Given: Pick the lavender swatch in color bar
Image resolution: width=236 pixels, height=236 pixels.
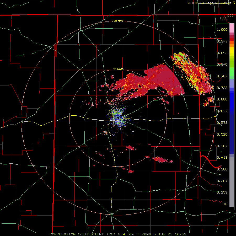Looking at the screenshot, I should coord(232,83).
